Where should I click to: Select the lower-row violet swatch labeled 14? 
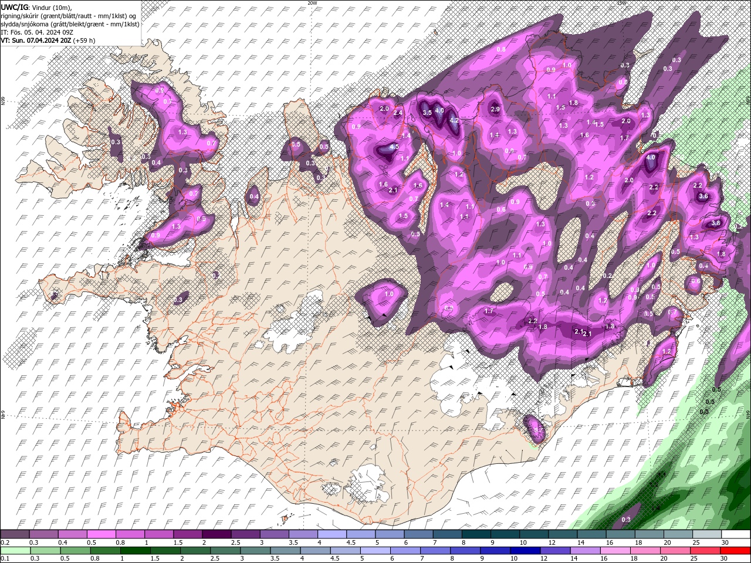[586, 551]
